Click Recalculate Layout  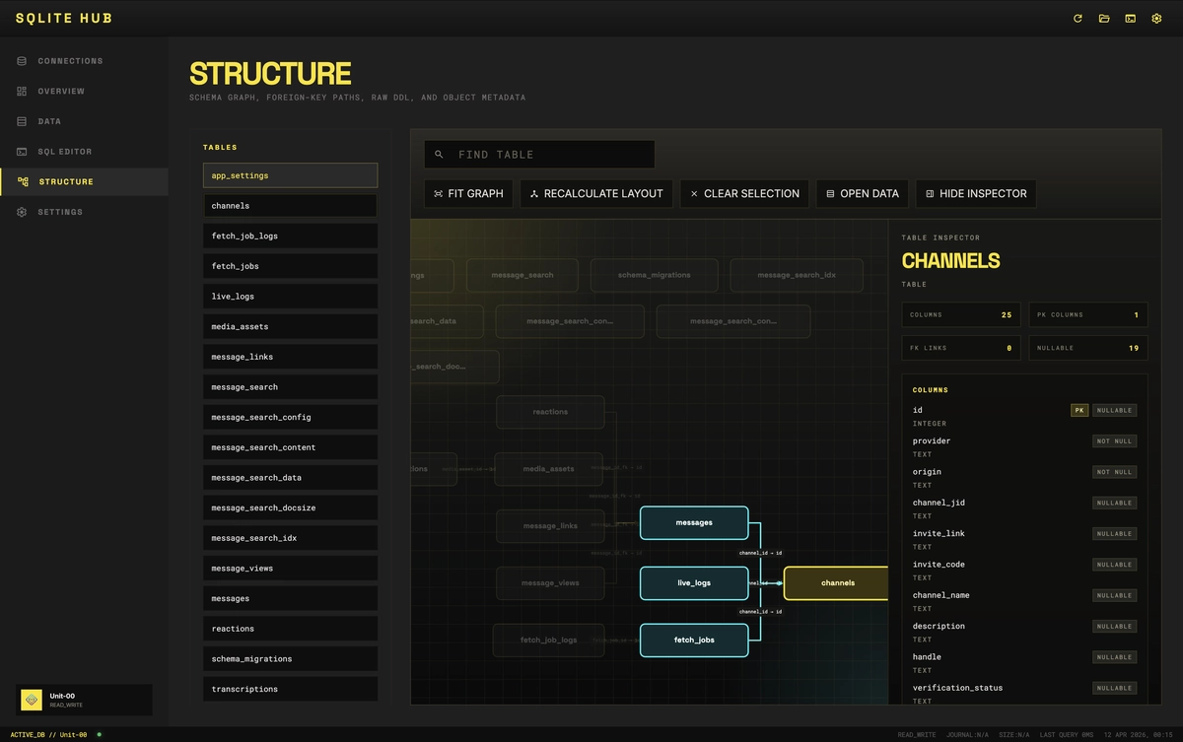click(x=595, y=194)
